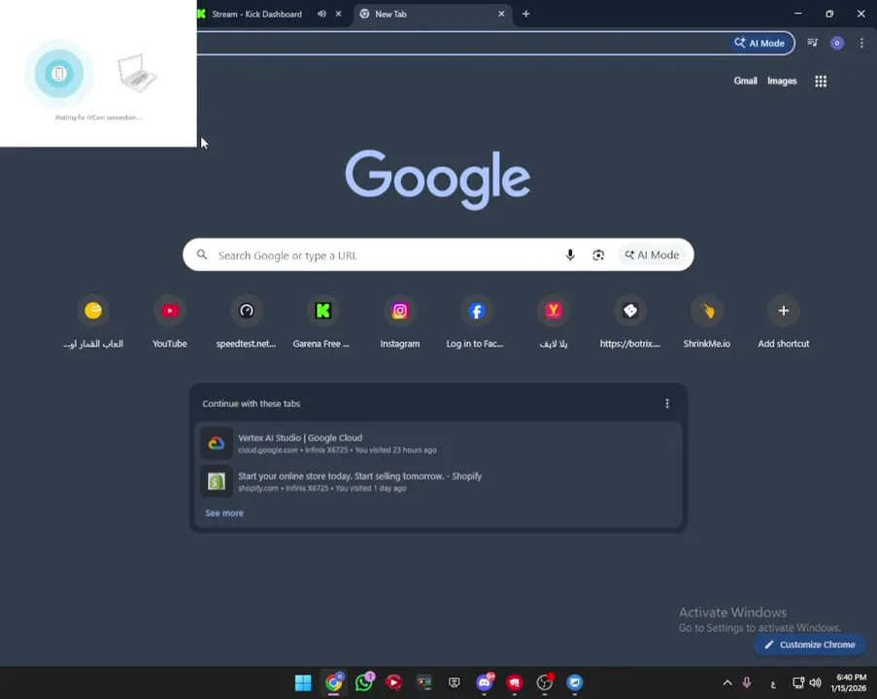Open the Chrome profile avatar
The height and width of the screenshot is (699, 877).
[837, 43]
